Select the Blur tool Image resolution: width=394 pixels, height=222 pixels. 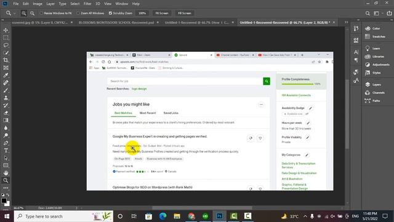[6, 128]
